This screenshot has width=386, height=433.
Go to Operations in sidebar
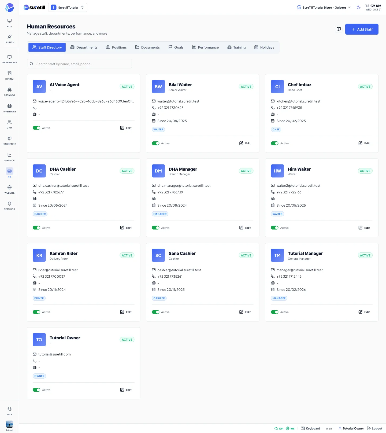pos(9,59)
